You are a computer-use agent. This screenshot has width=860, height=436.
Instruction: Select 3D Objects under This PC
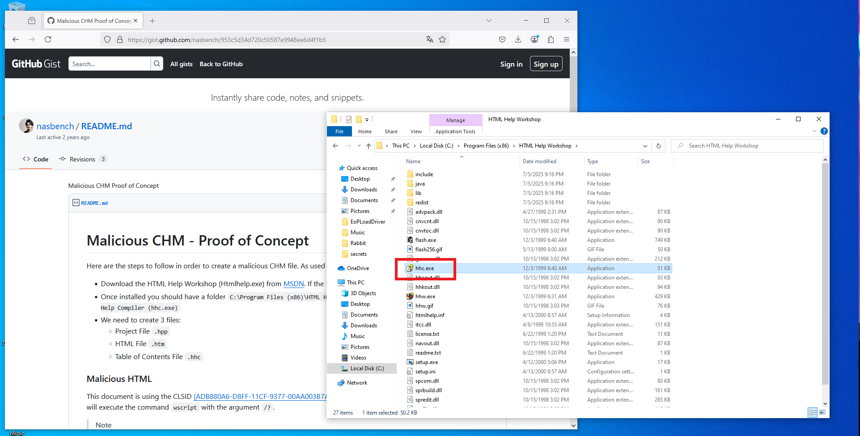(x=363, y=293)
